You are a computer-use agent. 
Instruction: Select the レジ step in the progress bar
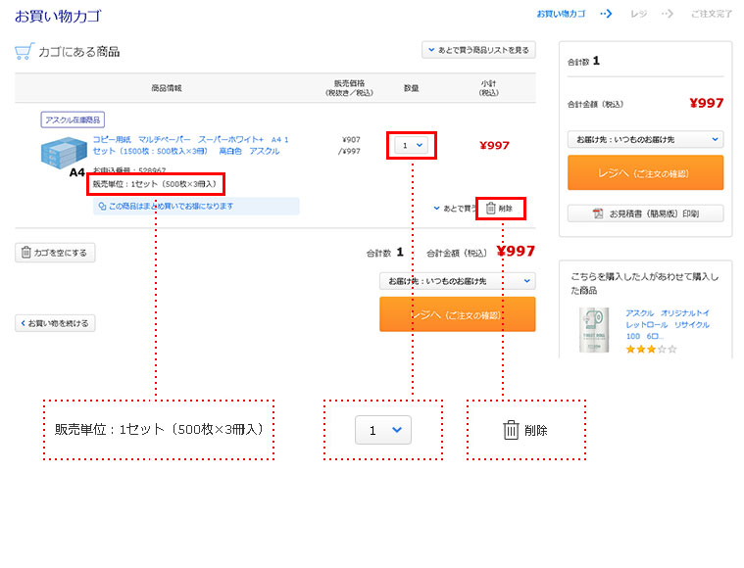(638, 14)
